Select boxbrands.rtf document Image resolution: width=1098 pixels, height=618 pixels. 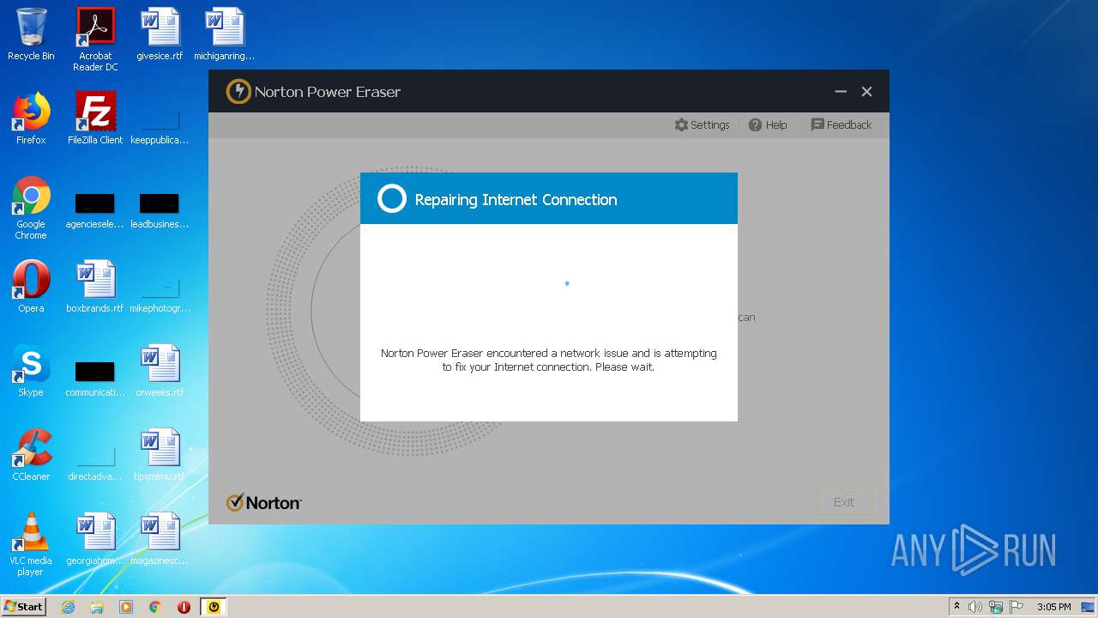coord(95,287)
